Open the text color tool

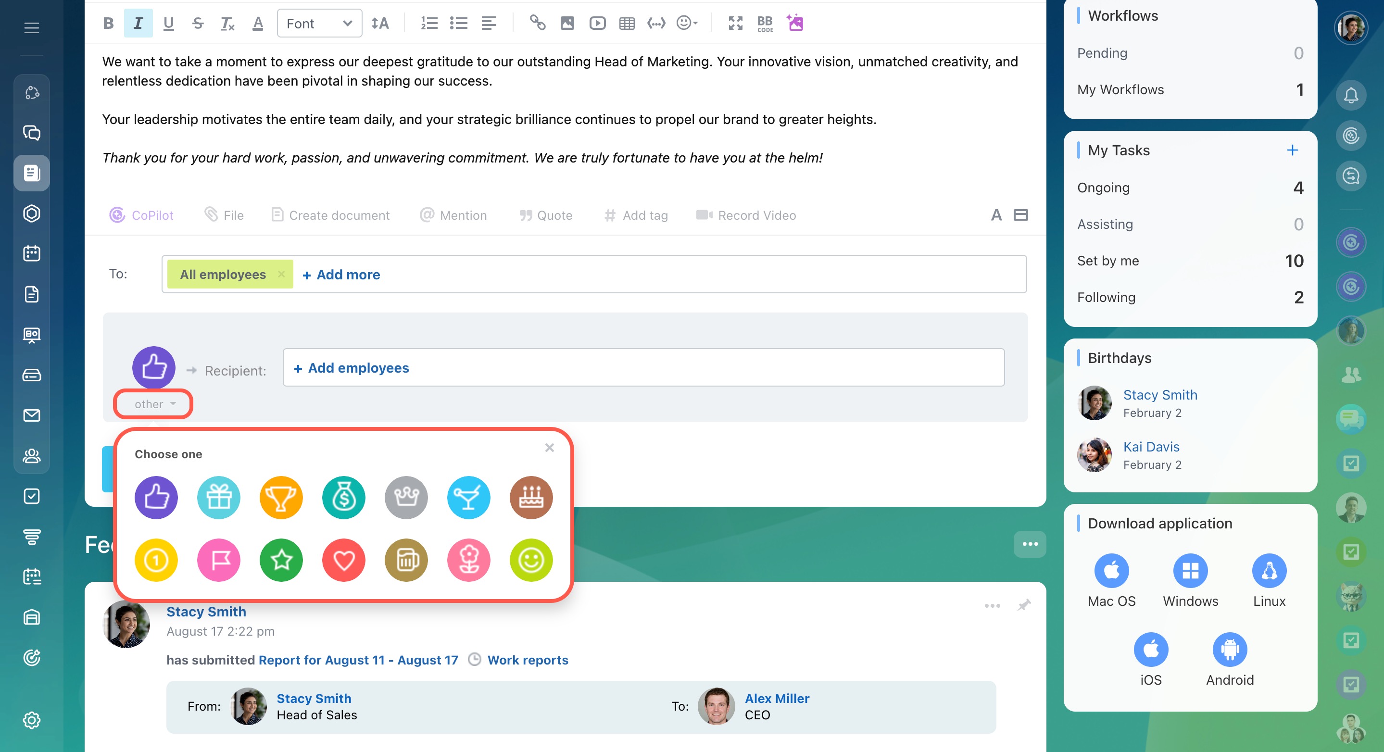(x=258, y=23)
